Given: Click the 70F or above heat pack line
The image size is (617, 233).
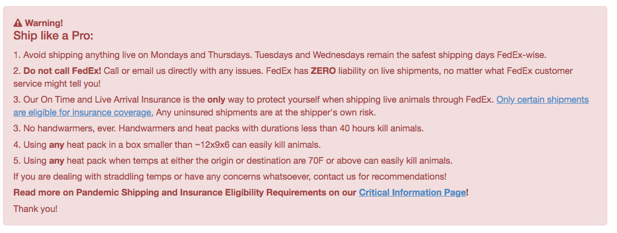Looking at the screenshot, I should [x=233, y=161].
